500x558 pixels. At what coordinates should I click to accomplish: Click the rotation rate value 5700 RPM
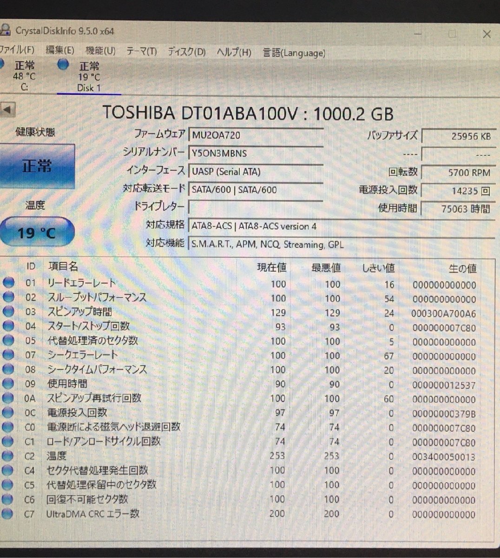pos(458,173)
